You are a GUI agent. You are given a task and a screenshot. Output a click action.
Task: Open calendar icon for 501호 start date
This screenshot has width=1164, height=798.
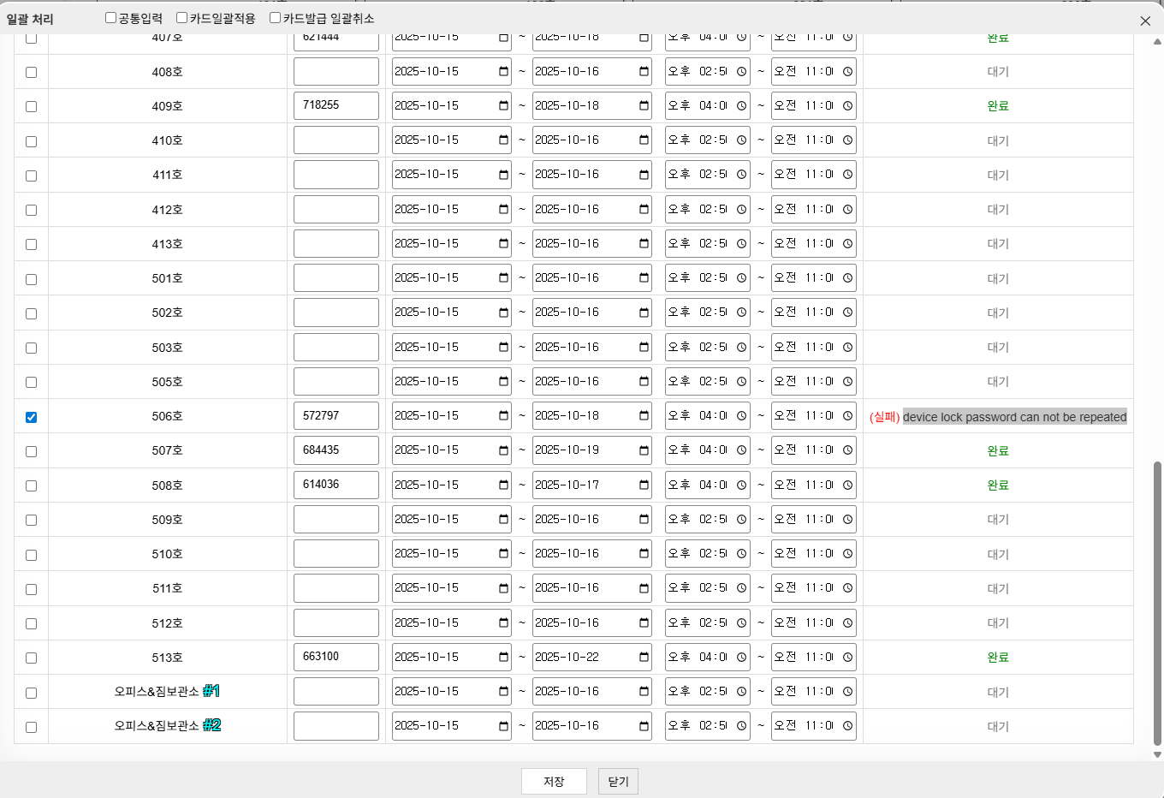(x=503, y=278)
